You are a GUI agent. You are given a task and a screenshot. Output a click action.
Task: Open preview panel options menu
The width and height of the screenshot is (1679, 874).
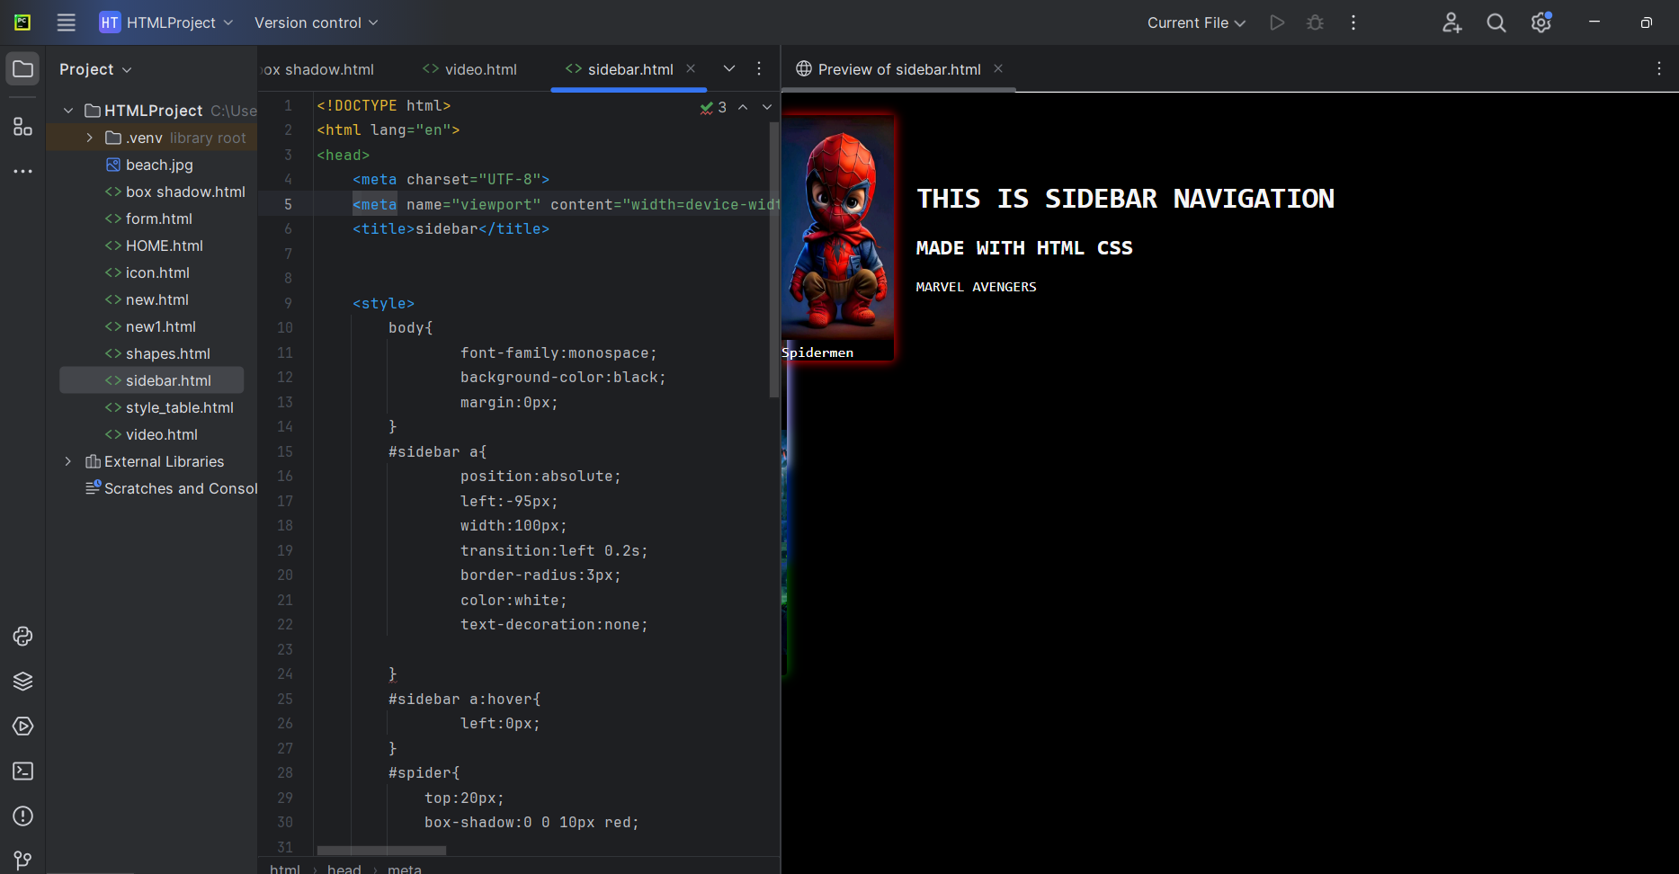pyautogui.click(x=1659, y=68)
